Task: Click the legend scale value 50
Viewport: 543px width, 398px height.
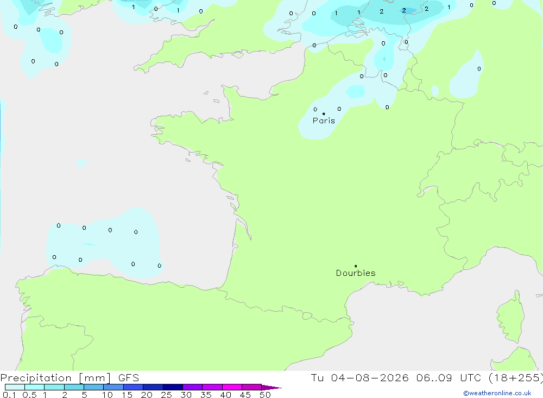Action: click(x=266, y=395)
